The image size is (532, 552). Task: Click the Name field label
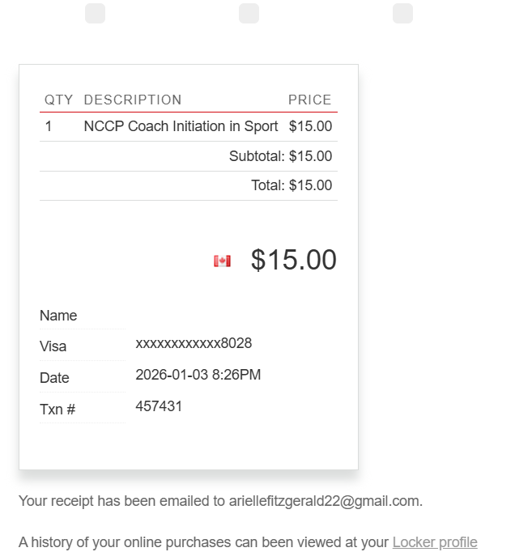58,316
